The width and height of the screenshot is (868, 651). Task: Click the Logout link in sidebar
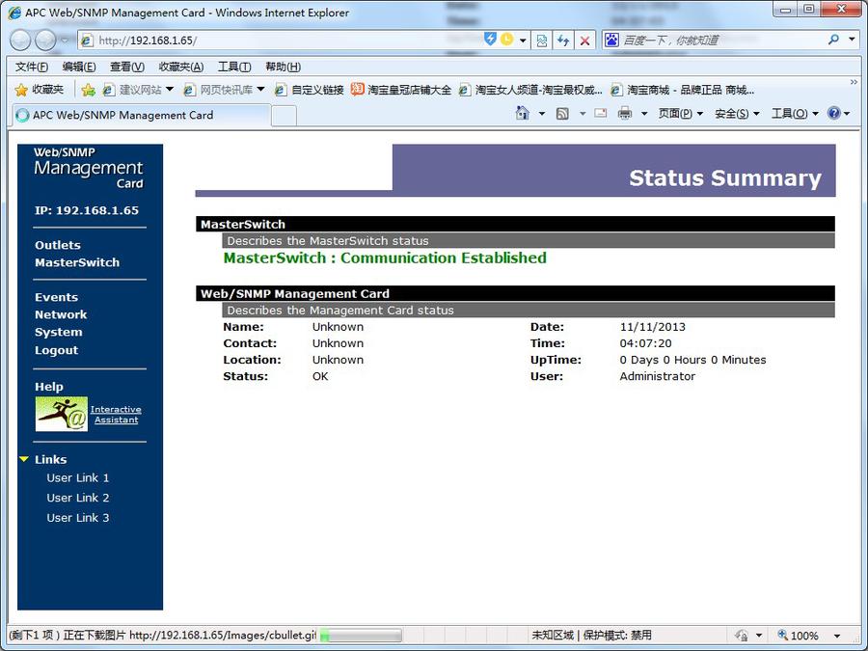[56, 350]
